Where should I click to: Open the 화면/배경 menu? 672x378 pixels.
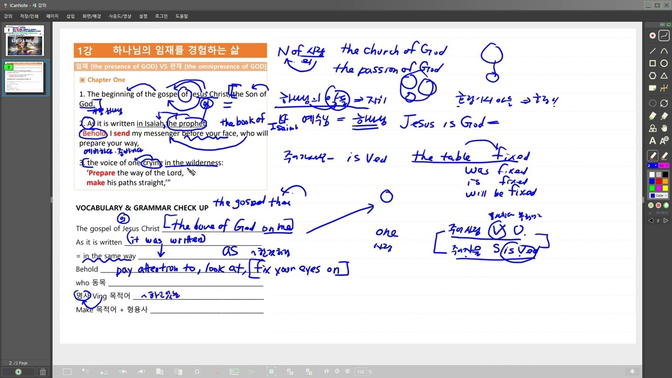[91, 16]
